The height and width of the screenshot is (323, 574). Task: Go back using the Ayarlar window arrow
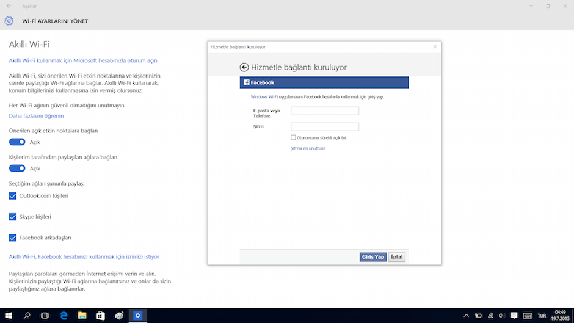pyautogui.click(x=9, y=6)
